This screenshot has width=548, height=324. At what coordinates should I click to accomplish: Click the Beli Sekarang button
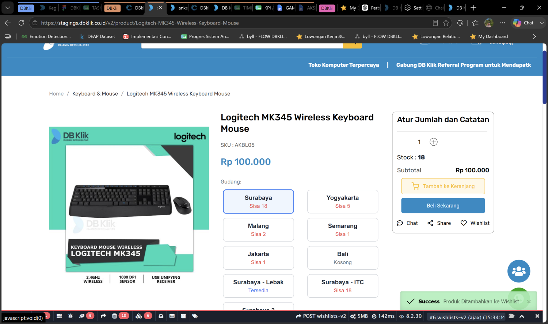coord(443,205)
